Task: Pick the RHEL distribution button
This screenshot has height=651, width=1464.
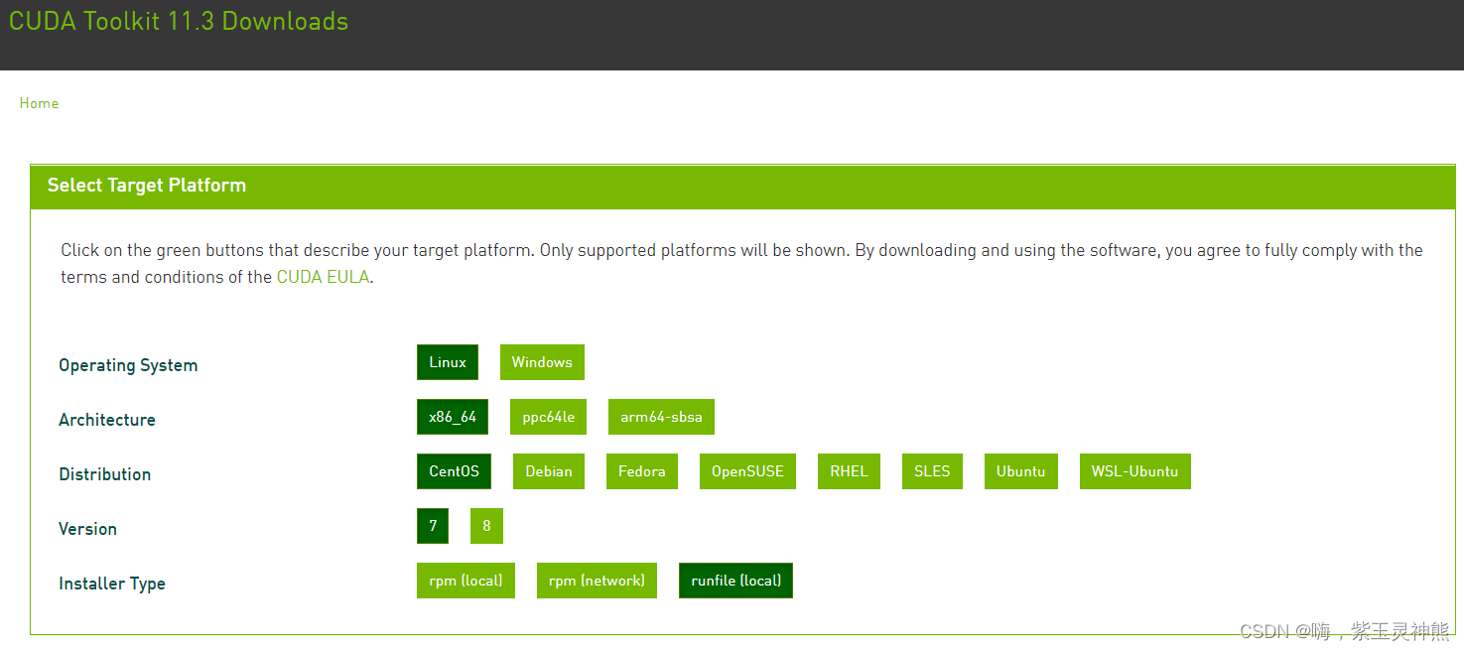Action: (x=849, y=471)
